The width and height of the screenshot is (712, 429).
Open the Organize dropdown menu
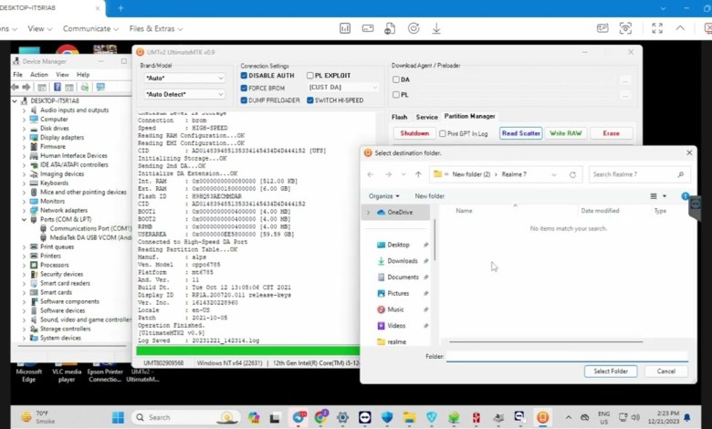point(384,196)
